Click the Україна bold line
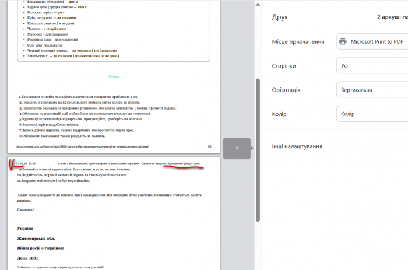408x270 pixels. 25,229
